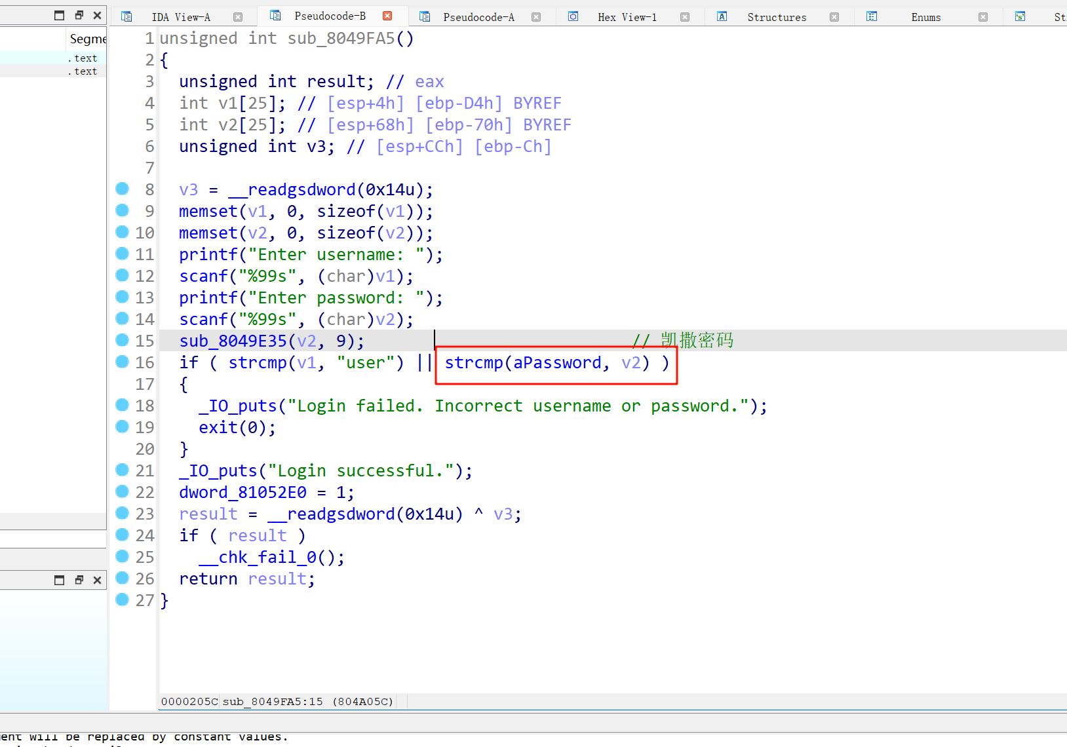Click sub_8049FA5 in the function header

[x=341, y=39]
